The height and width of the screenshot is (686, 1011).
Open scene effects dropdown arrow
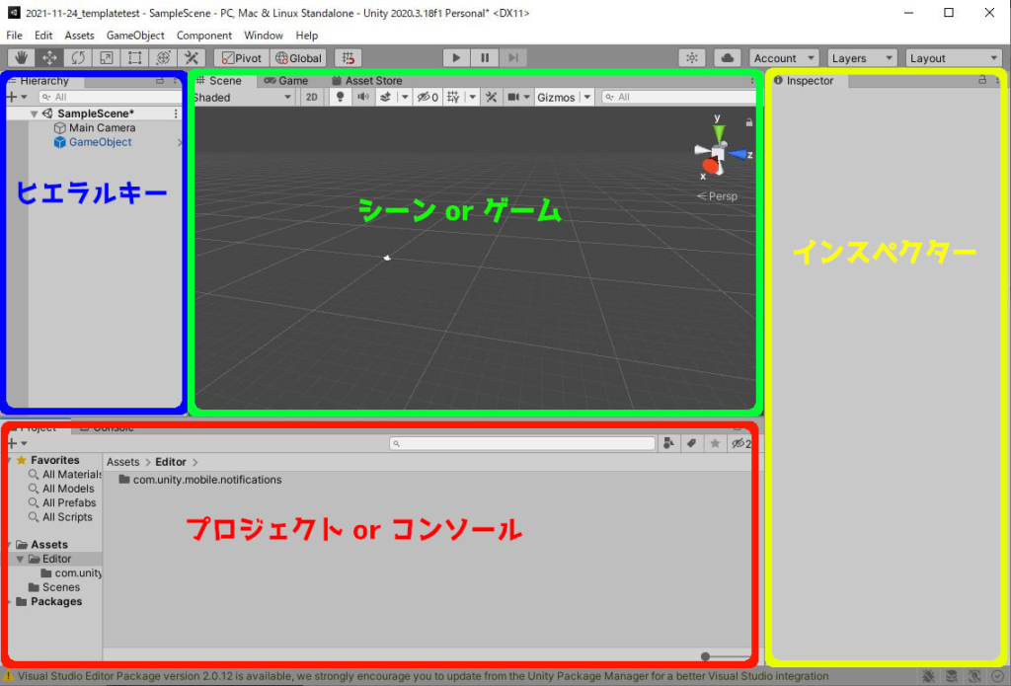pyautogui.click(x=405, y=98)
